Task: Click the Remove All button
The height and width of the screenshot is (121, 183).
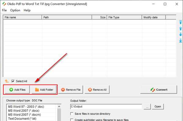Action: tap(97, 90)
